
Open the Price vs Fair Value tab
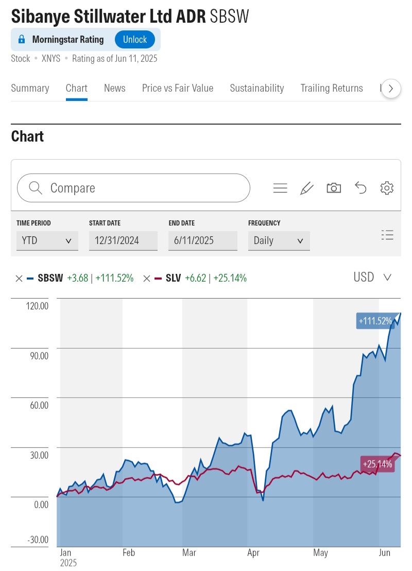[178, 88]
